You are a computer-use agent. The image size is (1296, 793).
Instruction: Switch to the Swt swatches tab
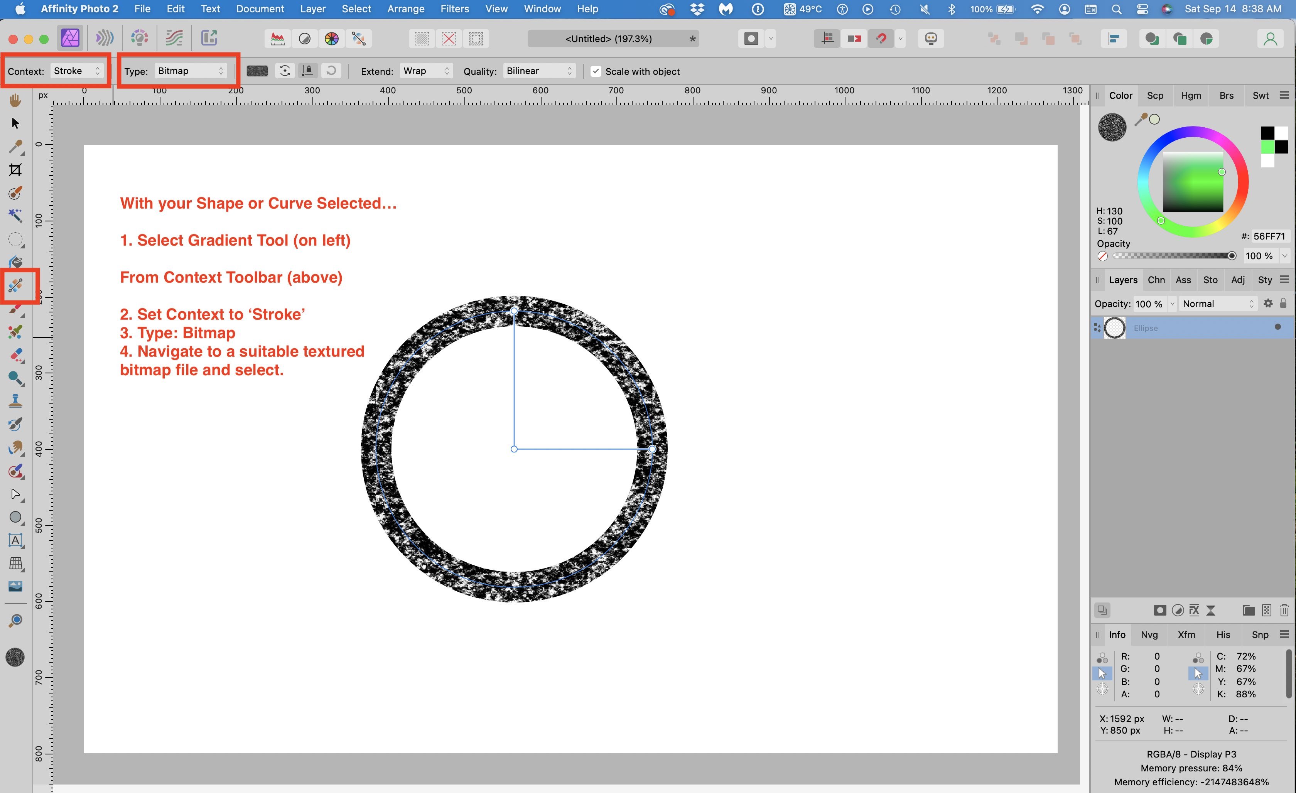point(1260,96)
